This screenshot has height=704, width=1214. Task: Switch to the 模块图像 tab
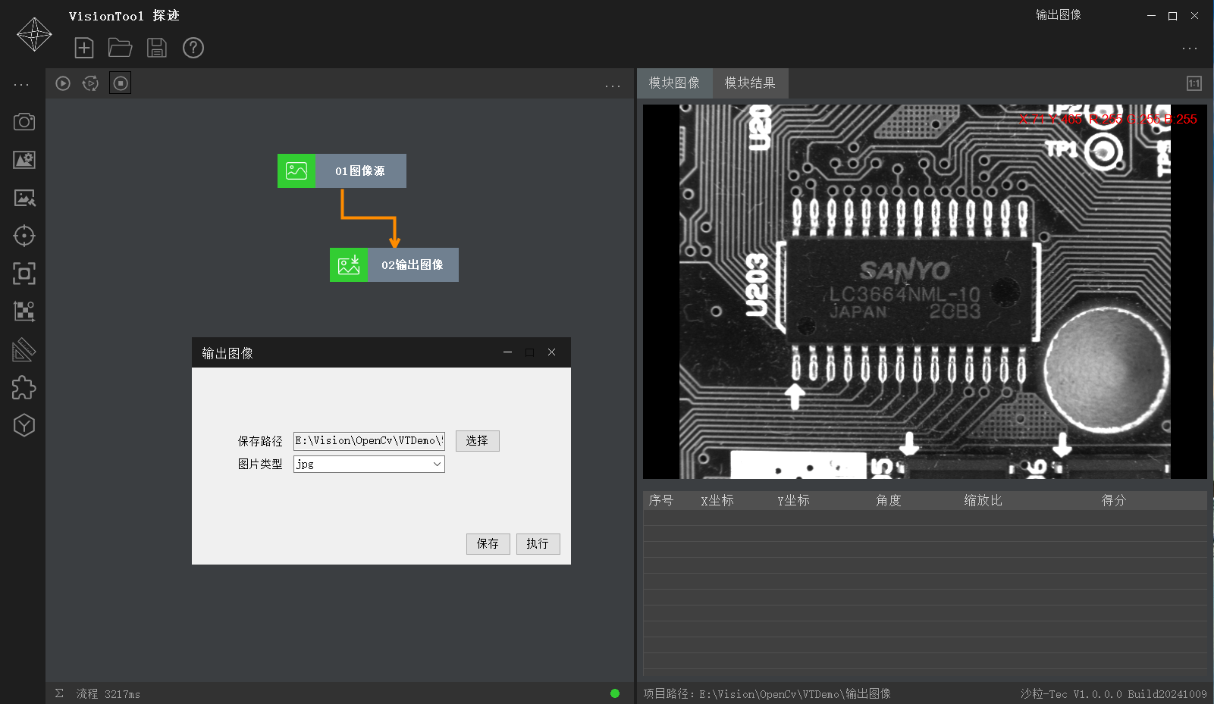(x=674, y=83)
